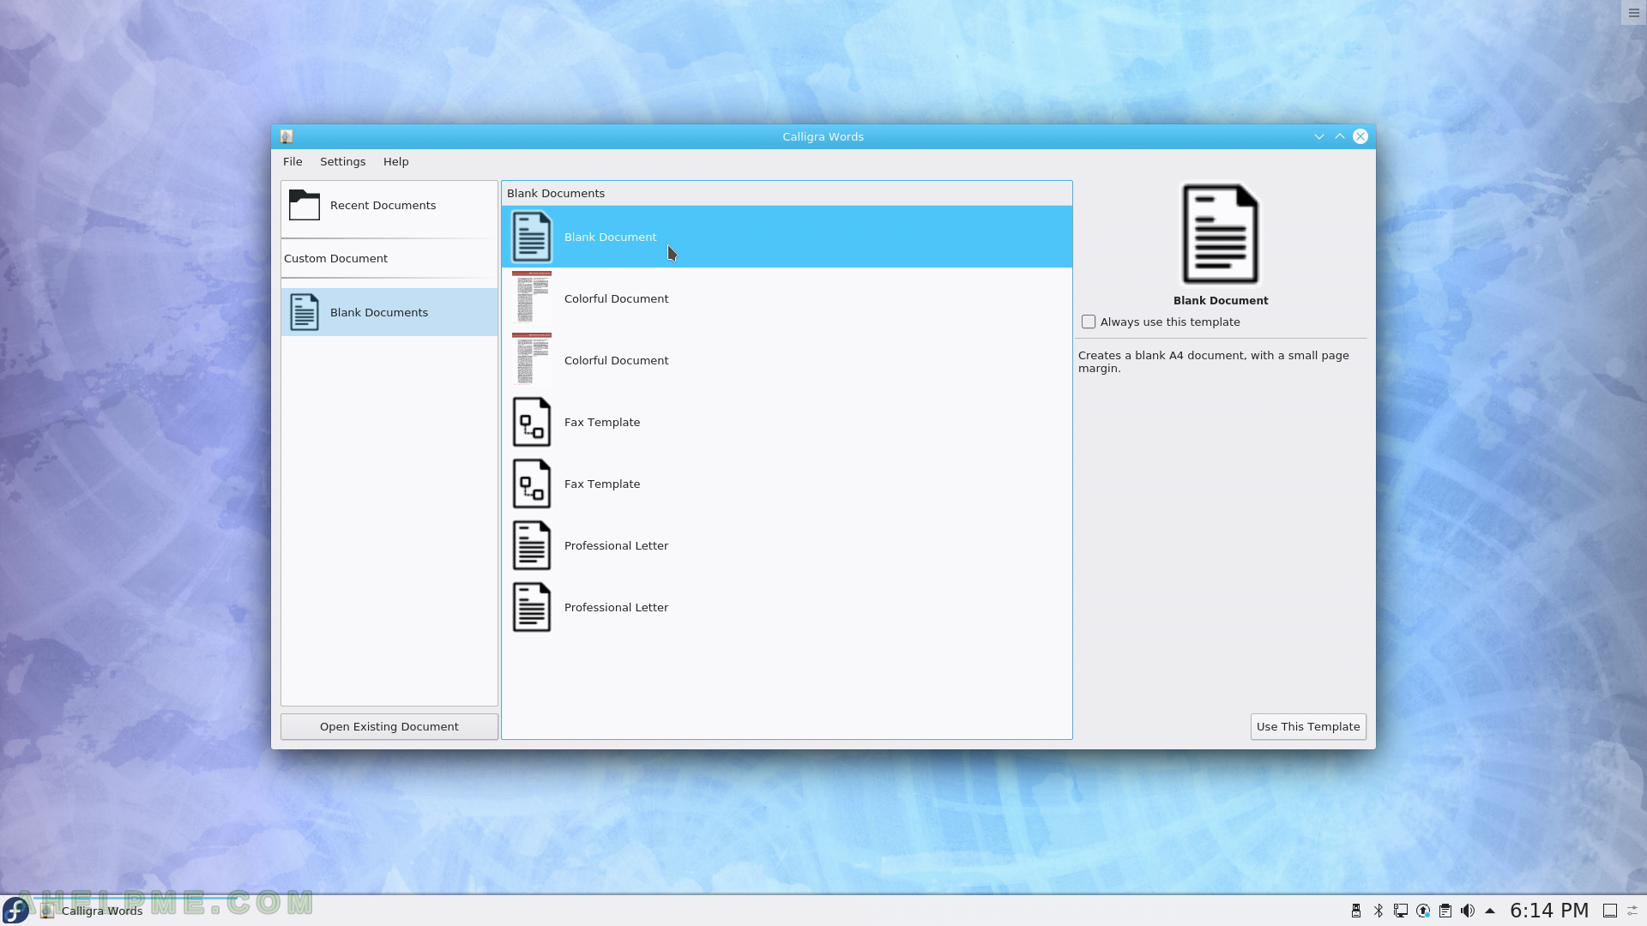1647x926 pixels.
Task: Click the 6:14 PM clock
Action: point(1549,911)
